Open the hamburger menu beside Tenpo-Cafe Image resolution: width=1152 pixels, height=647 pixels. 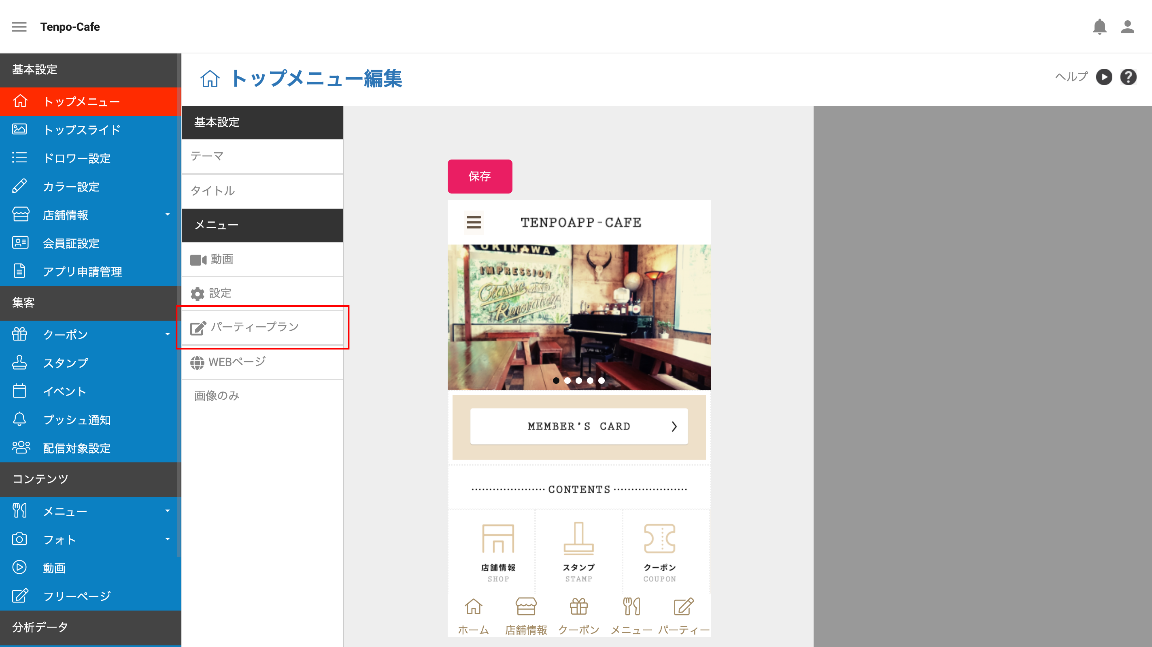pos(19,27)
